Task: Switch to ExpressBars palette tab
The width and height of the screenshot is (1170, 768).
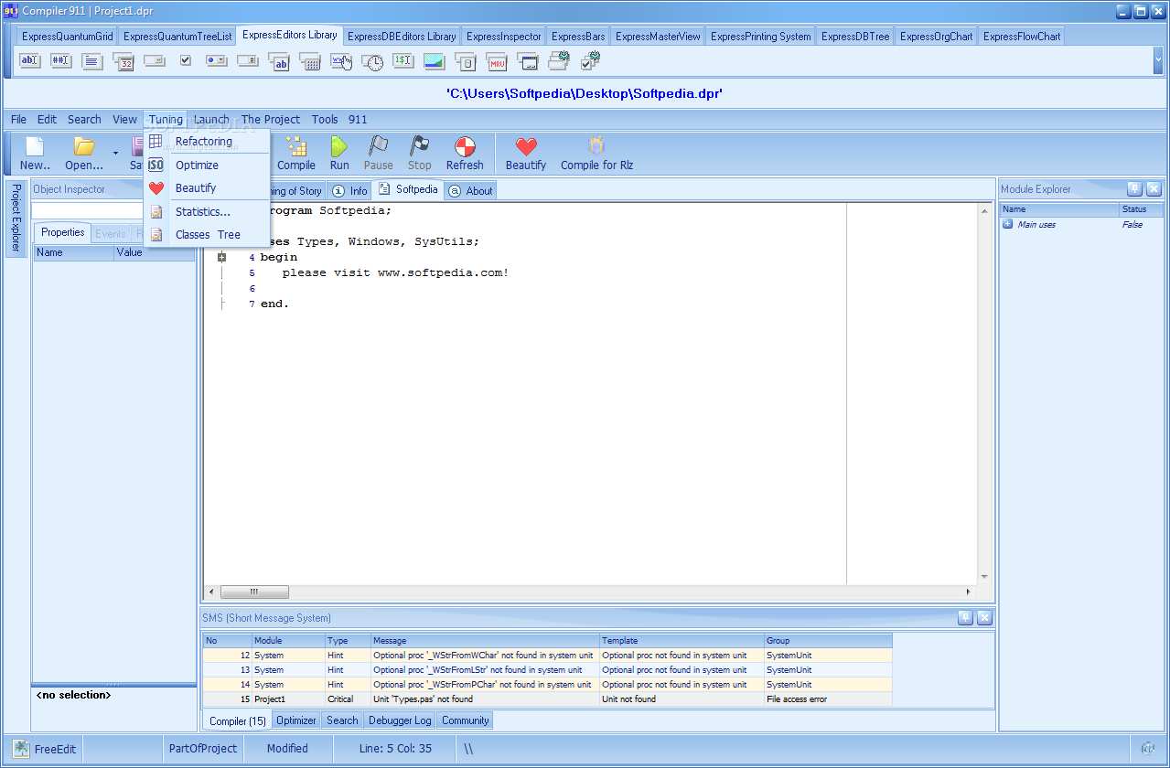Action: point(578,37)
